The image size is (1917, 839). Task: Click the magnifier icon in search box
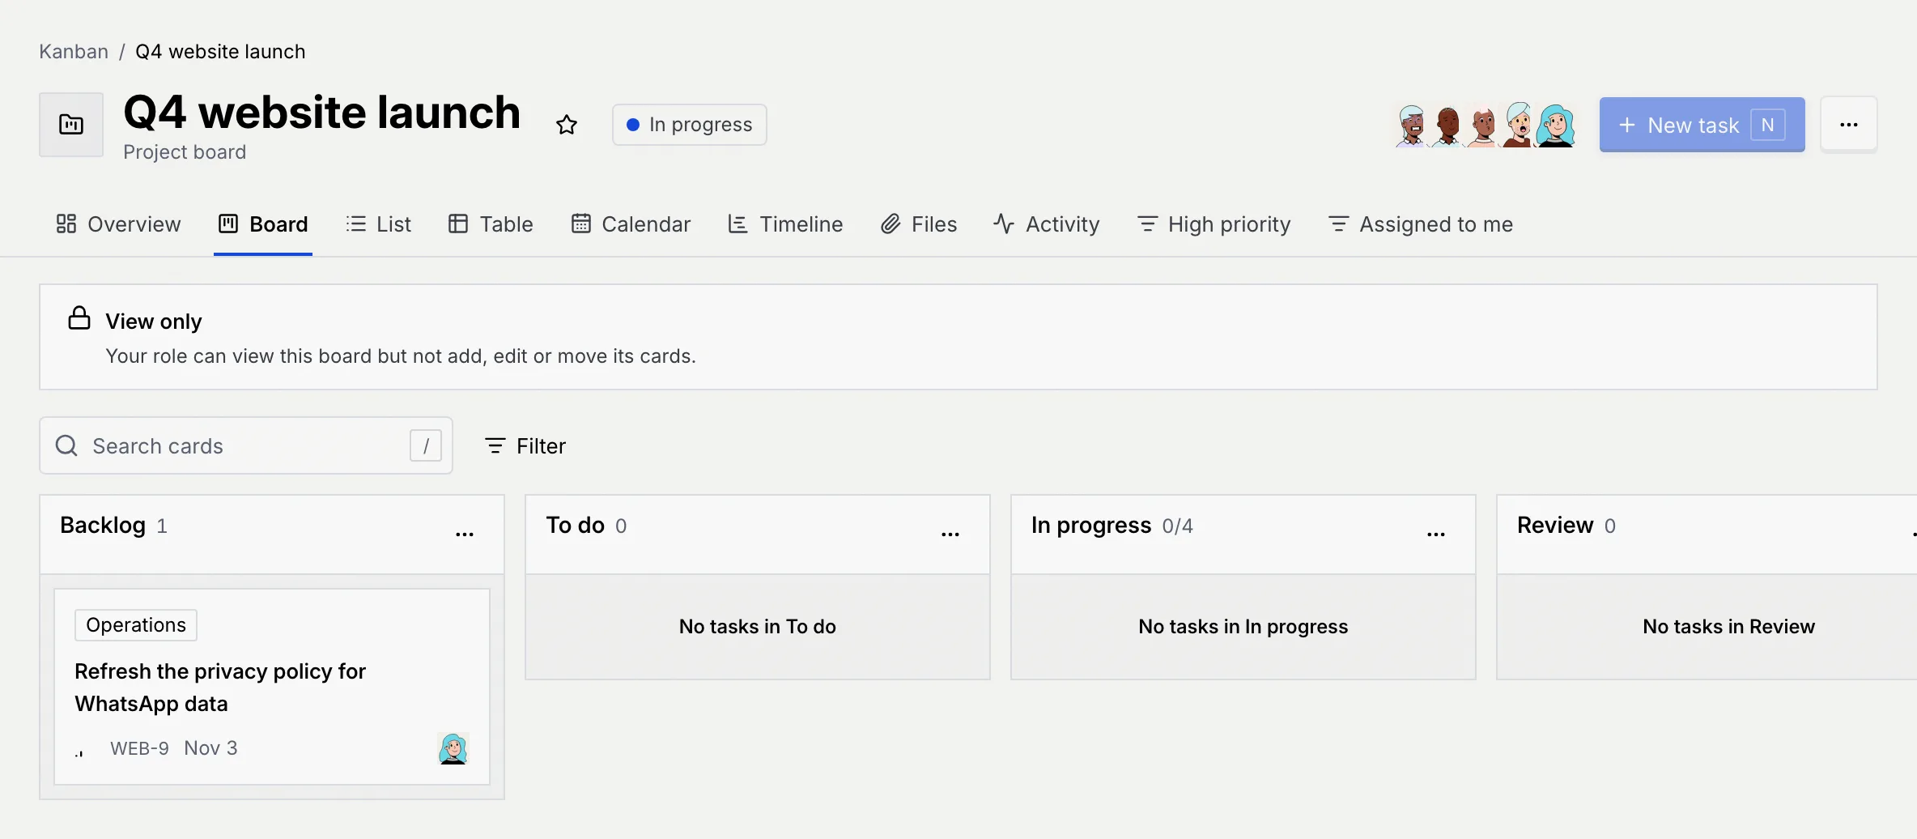[x=66, y=445]
